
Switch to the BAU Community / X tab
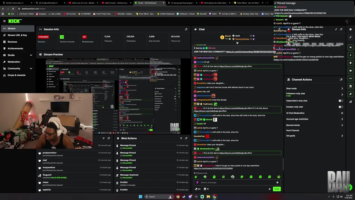point(17,3)
